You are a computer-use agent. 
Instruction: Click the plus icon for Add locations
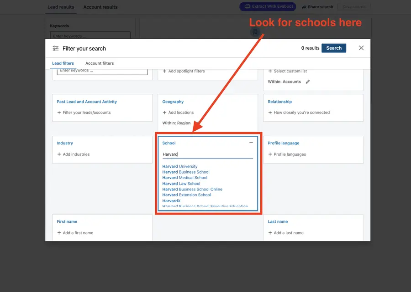[164, 113]
